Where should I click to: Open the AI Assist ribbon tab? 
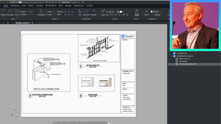[89, 5]
